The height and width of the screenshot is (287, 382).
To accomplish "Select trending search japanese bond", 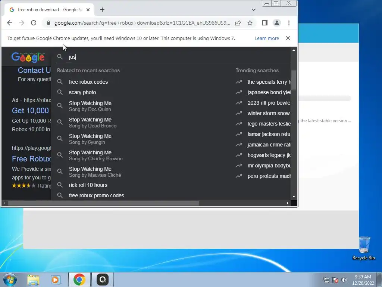I will [x=269, y=93].
